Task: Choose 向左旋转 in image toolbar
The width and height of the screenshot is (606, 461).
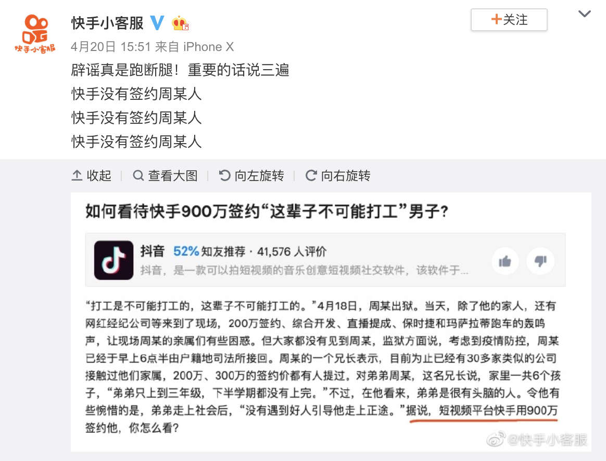Action: click(x=251, y=176)
